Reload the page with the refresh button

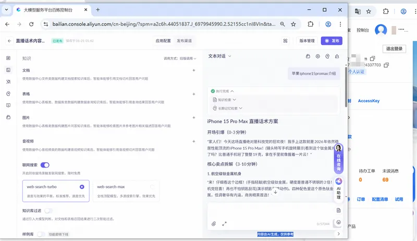pos(31,24)
